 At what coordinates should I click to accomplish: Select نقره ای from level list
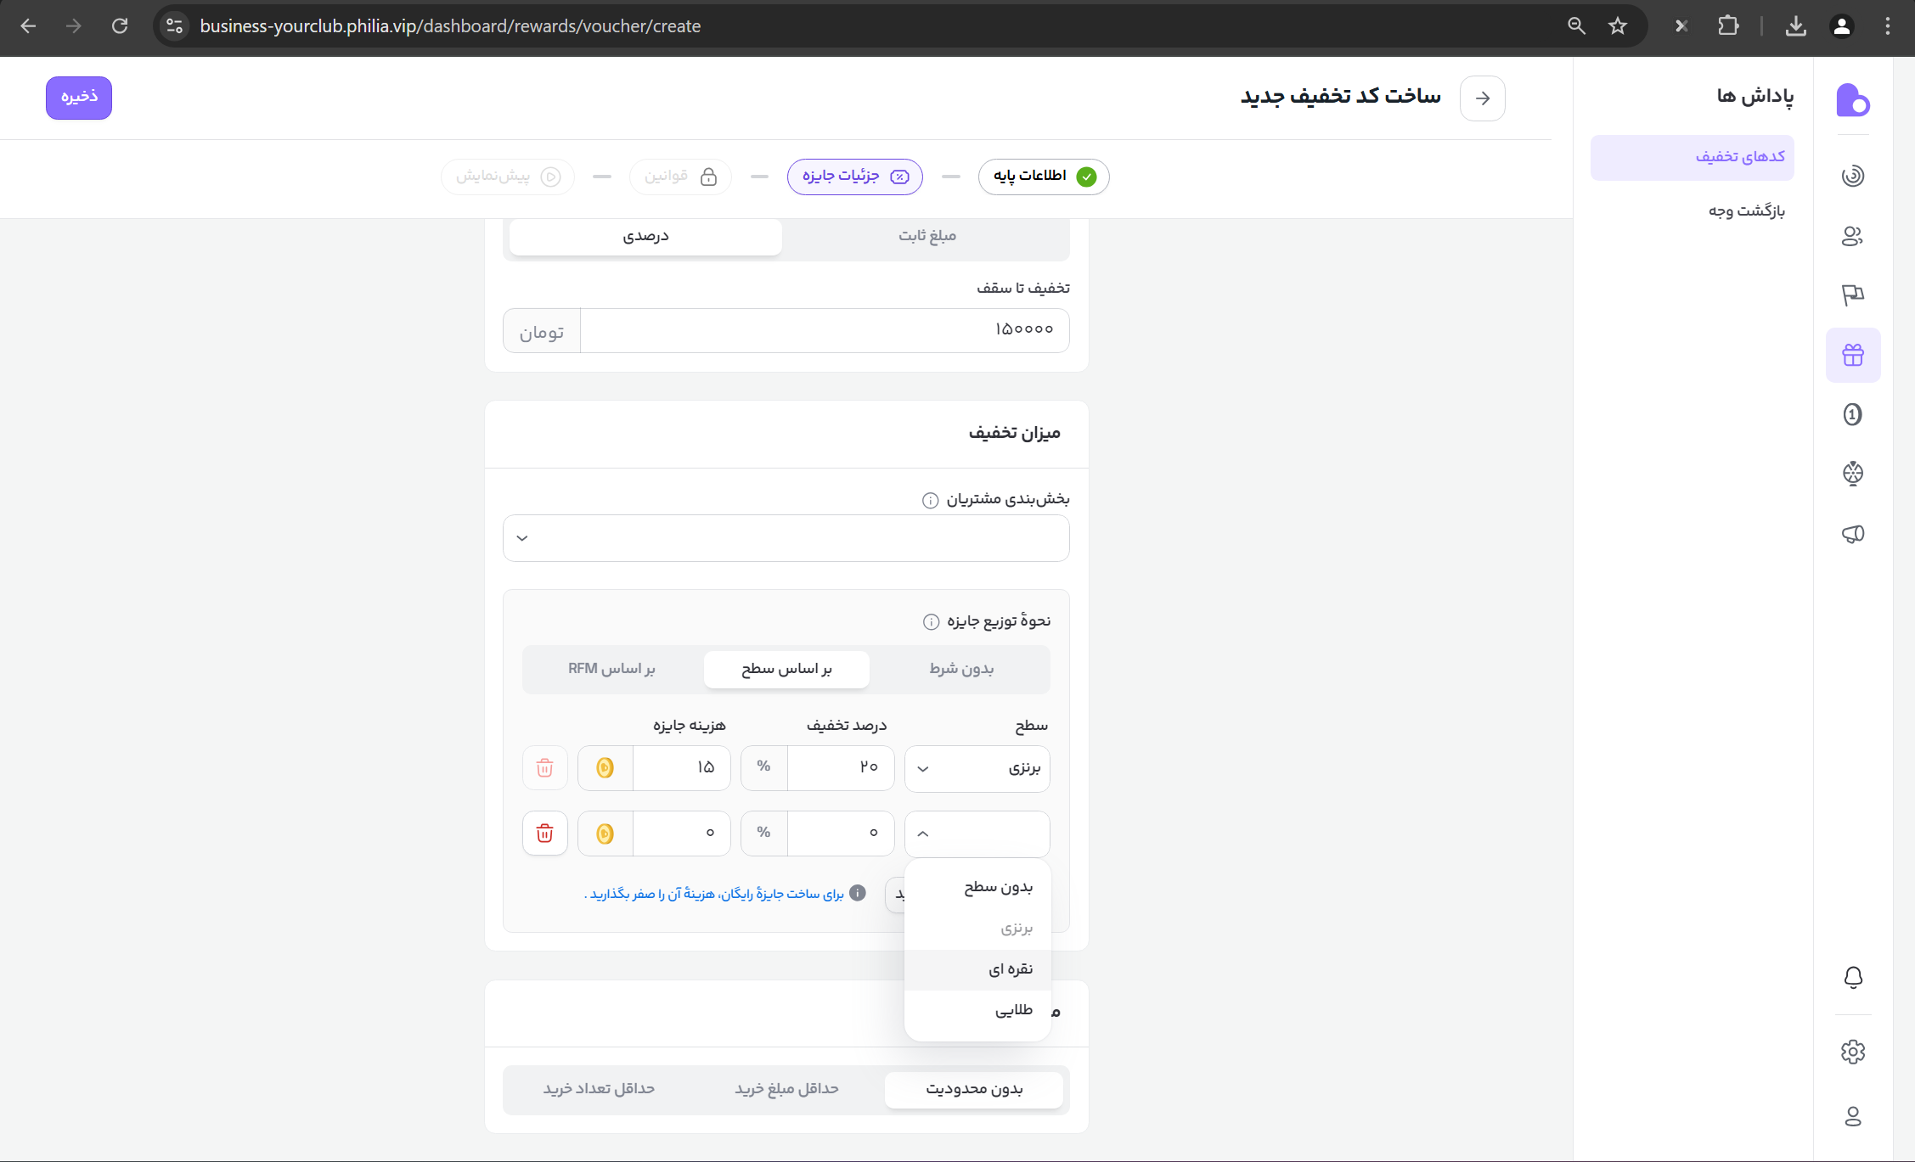1010,969
